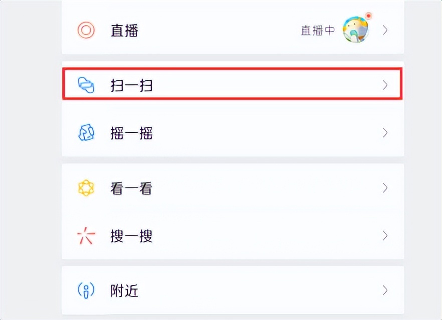Expand the 直播 row via its chevron
The image size is (442, 320).
coord(385,29)
